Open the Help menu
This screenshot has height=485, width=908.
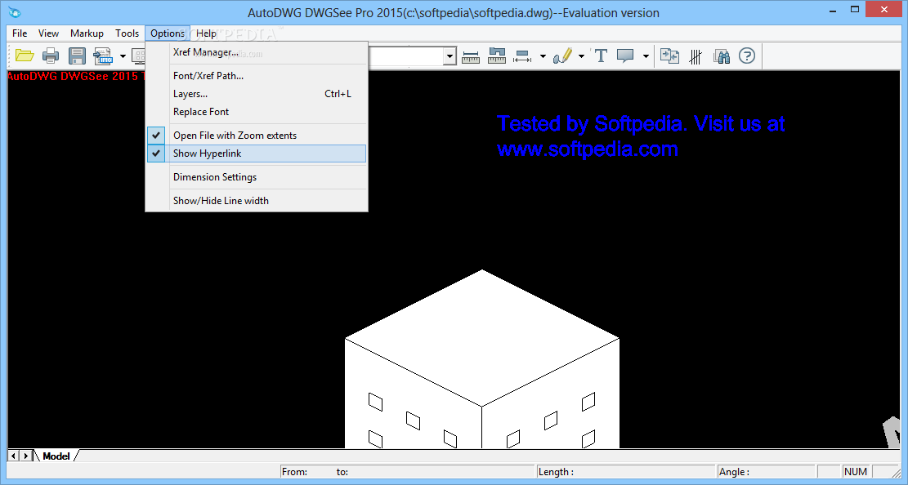pyautogui.click(x=206, y=33)
